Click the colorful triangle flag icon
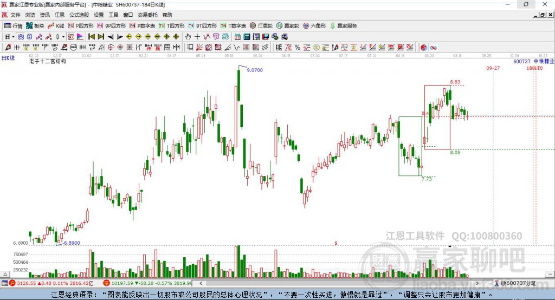Viewport: 555px width, 300px height. tap(80, 36)
